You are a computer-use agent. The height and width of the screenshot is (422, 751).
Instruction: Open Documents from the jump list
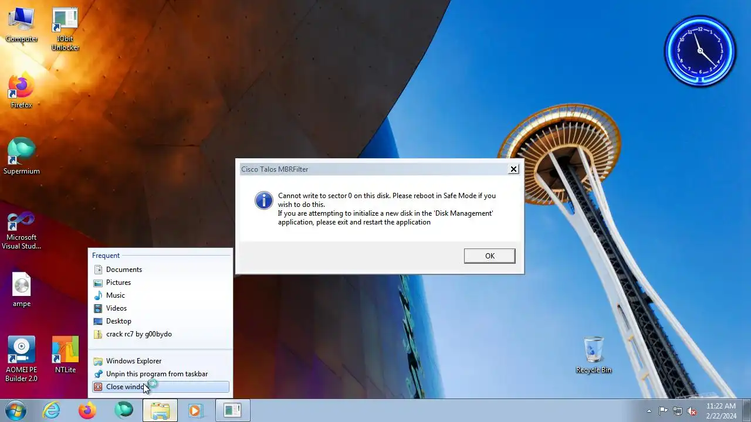[x=160, y=270]
